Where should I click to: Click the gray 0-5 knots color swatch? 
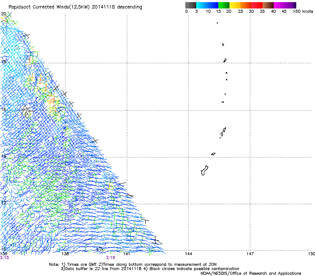tap(191, 5)
